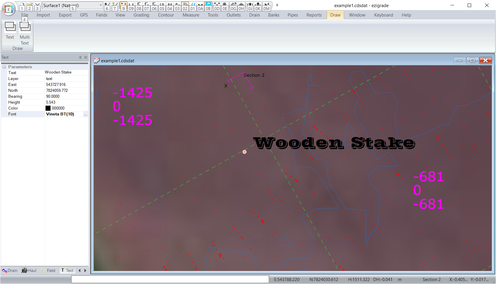Click the command input box in status bar
Viewport: 496px width, 284px height.
click(170, 279)
